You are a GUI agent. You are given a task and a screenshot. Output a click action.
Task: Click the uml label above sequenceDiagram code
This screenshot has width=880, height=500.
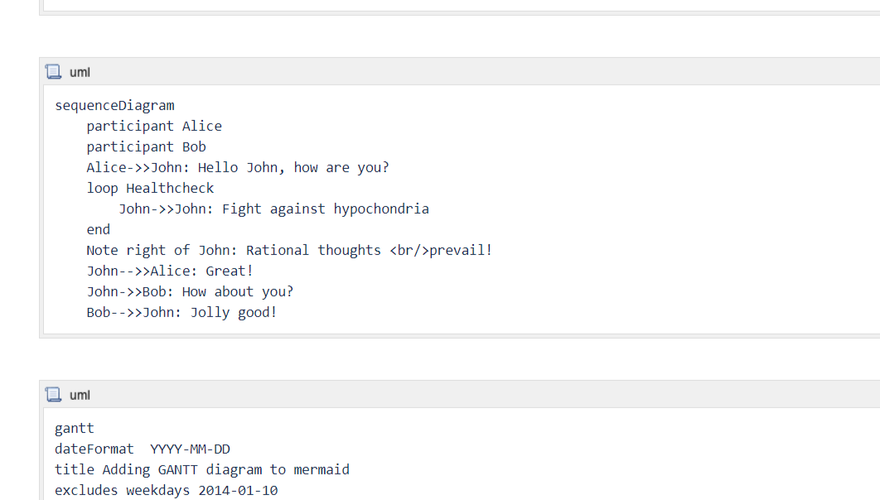(x=80, y=72)
